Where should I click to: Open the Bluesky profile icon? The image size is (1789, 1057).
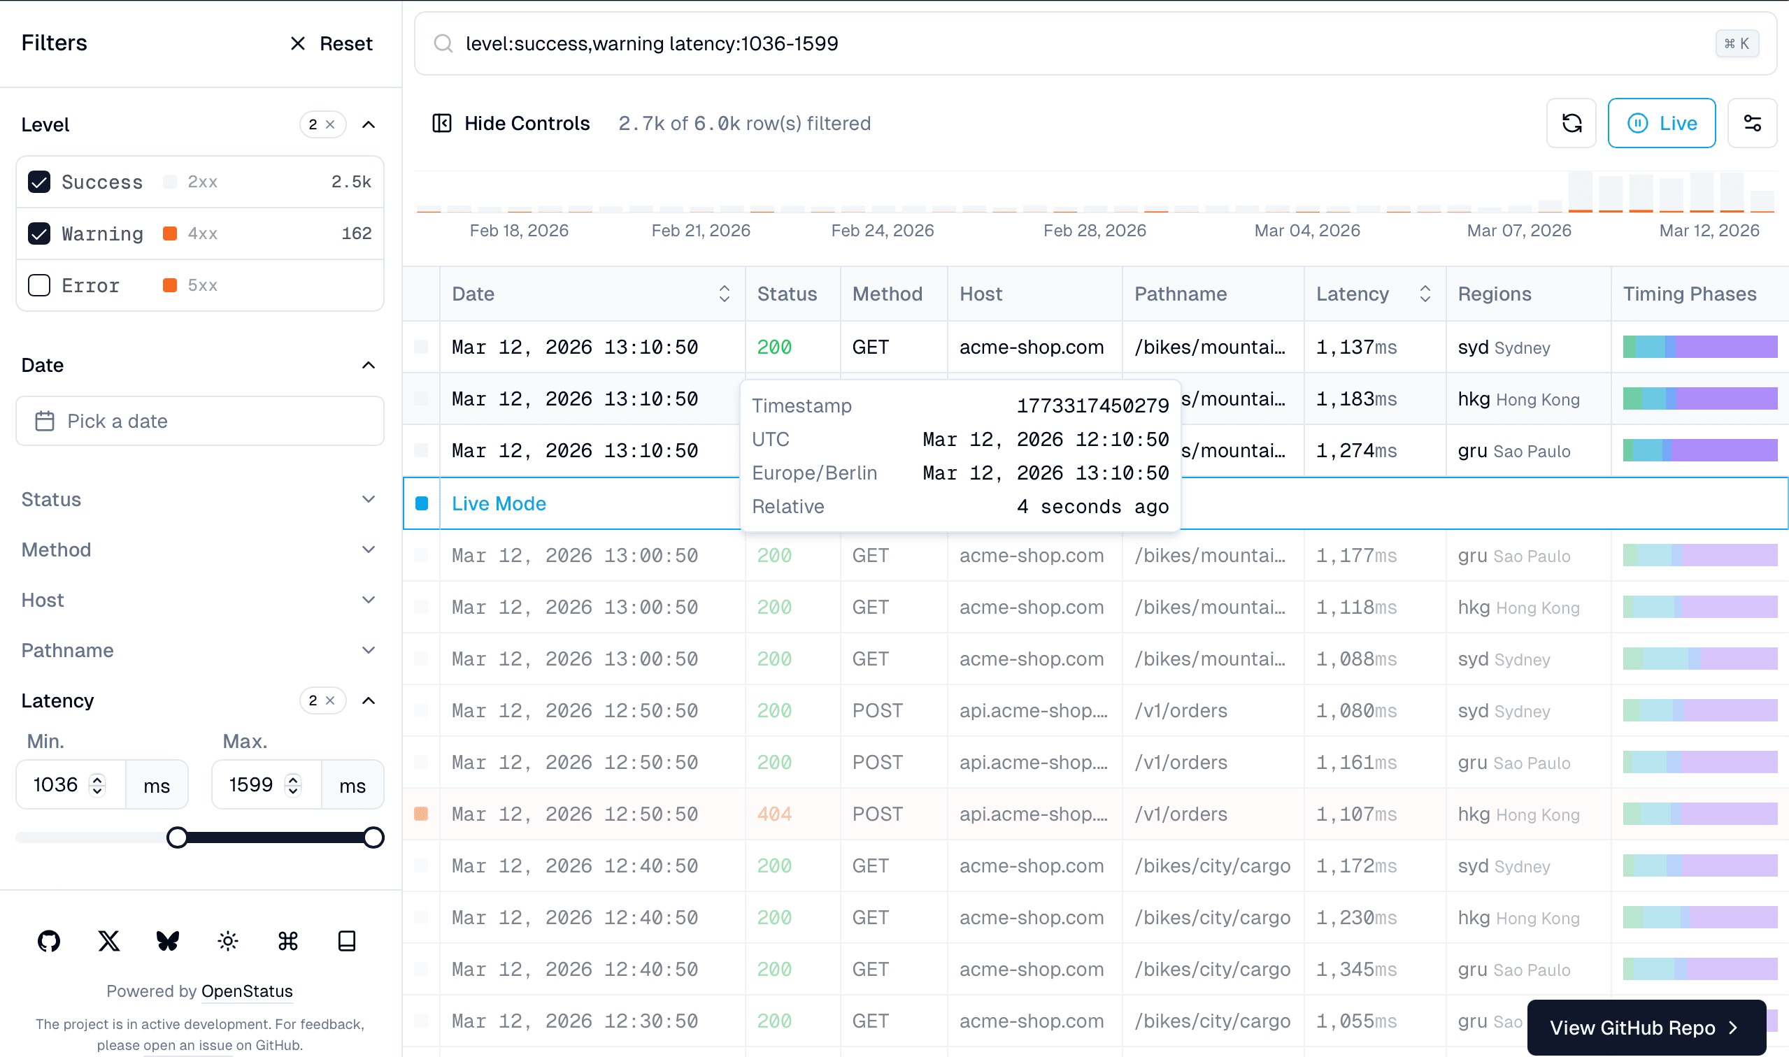[167, 941]
